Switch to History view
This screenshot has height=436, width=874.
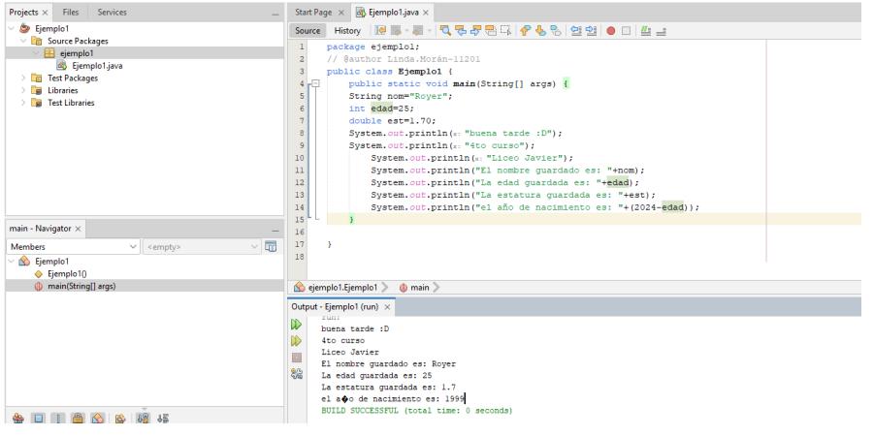pyautogui.click(x=347, y=31)
